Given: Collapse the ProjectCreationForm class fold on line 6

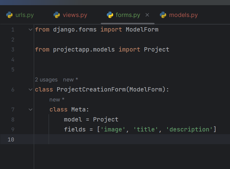Looking at the screenshot, I should click(31, 90).
